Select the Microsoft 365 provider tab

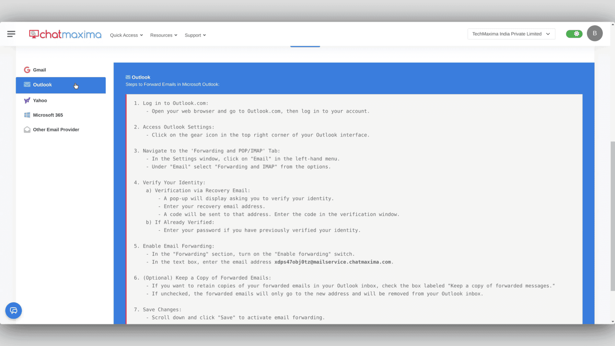pyautogui.click(x=61, y=115)
